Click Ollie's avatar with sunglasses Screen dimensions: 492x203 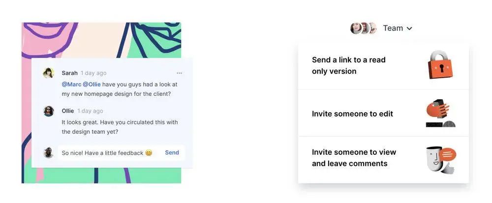48,111
